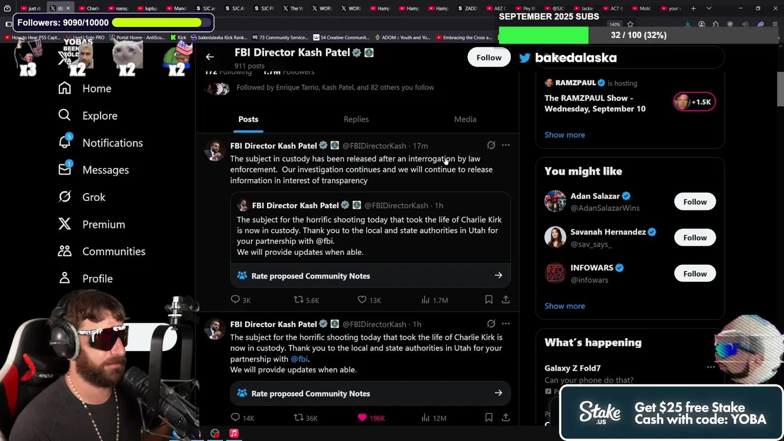Switch to the Replies tab
Screen dimensions: 784x441
(356, 119)
